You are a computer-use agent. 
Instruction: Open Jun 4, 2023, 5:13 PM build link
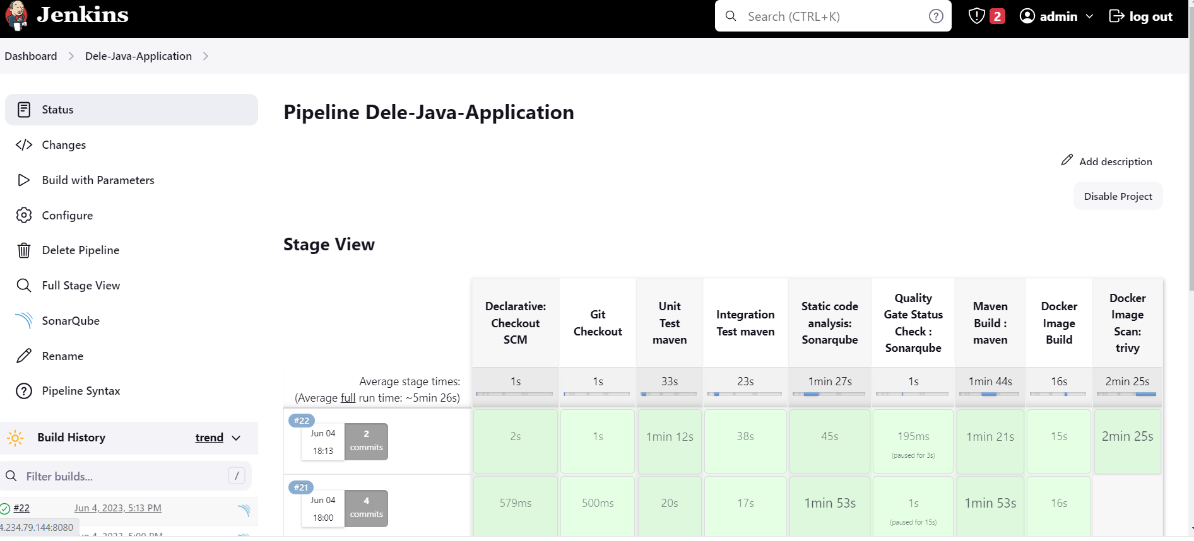point(118,508)
